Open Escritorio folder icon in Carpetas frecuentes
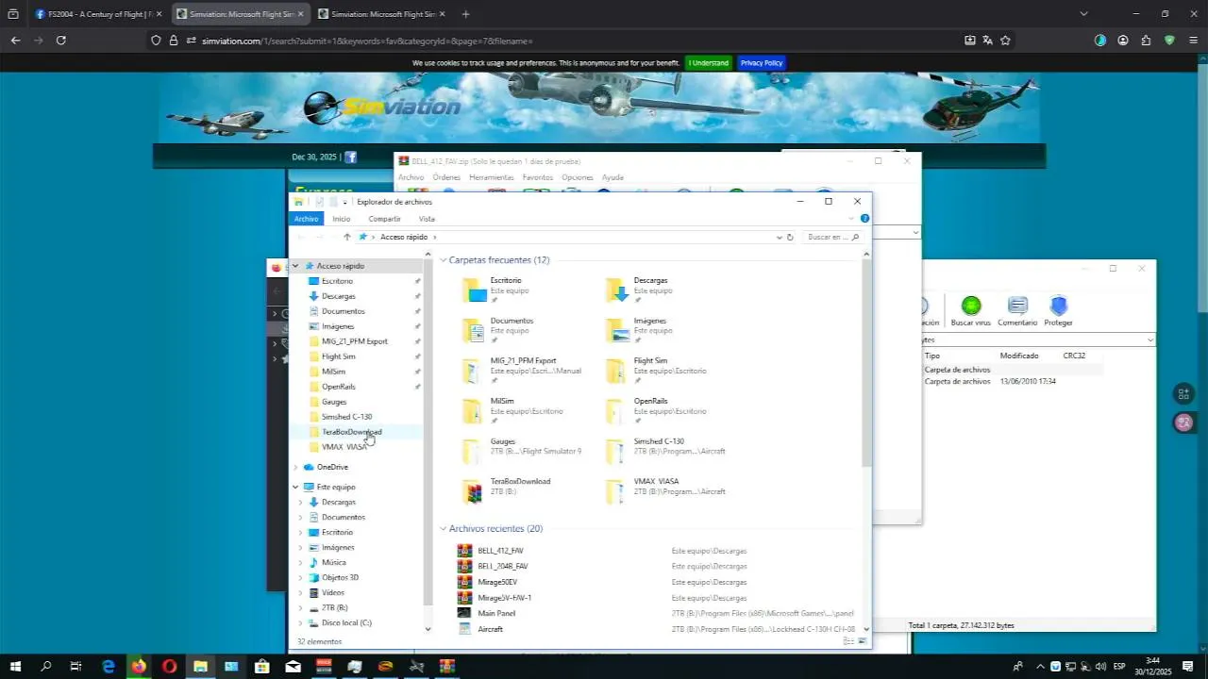The image size is (1208, 679). [475, 290]
